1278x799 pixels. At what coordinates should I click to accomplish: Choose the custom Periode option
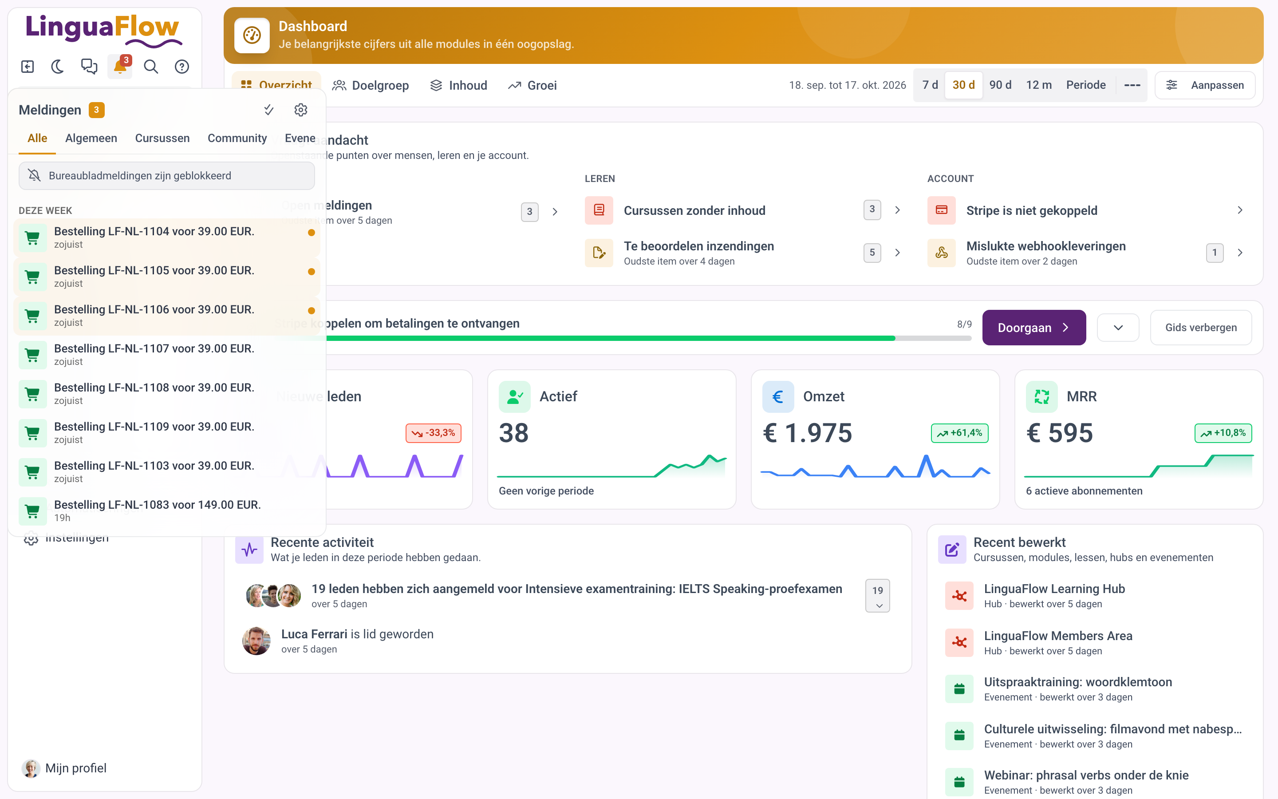tap(1086, 85)
